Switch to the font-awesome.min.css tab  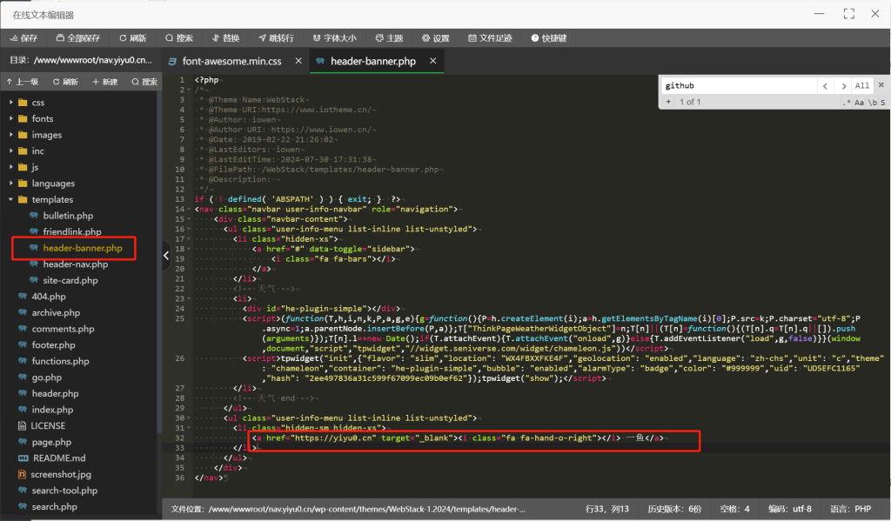tap(231, 62)
